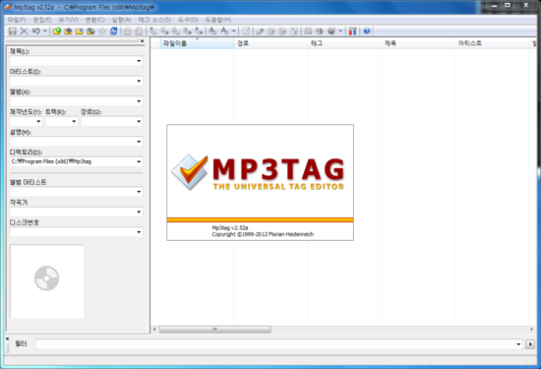Open the 파일(F) menu
This screenshot has width=541, height=369.
[x=17, y=20]
